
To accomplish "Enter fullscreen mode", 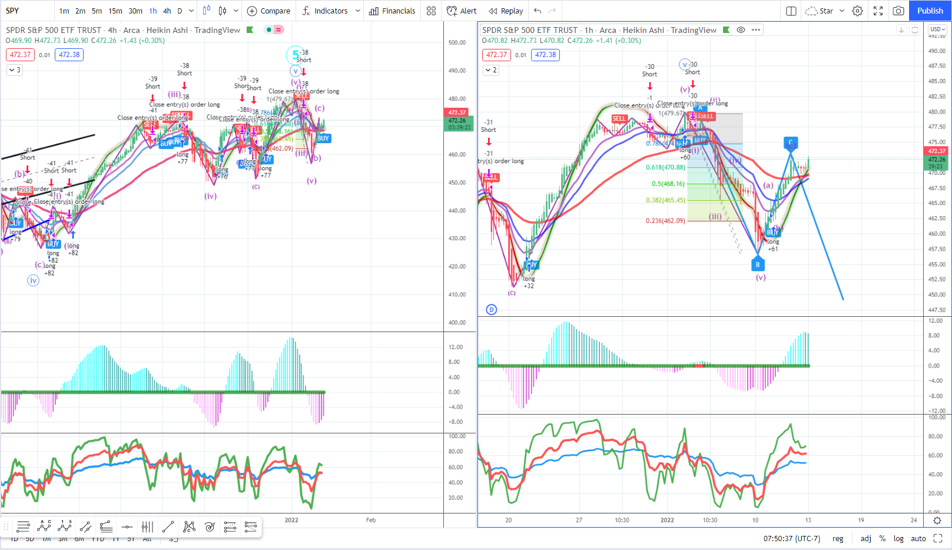I will pyautogui.click(x=878, y=11).
